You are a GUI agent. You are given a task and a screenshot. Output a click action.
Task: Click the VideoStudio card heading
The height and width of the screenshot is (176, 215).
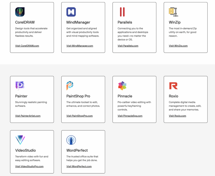25,150
